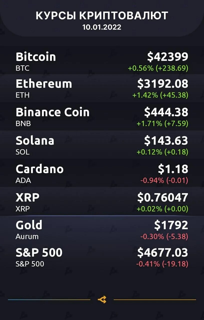Viewport: 204px width, 320px height.
Task: Select the Solana name label
Action: tap(35, 140)
